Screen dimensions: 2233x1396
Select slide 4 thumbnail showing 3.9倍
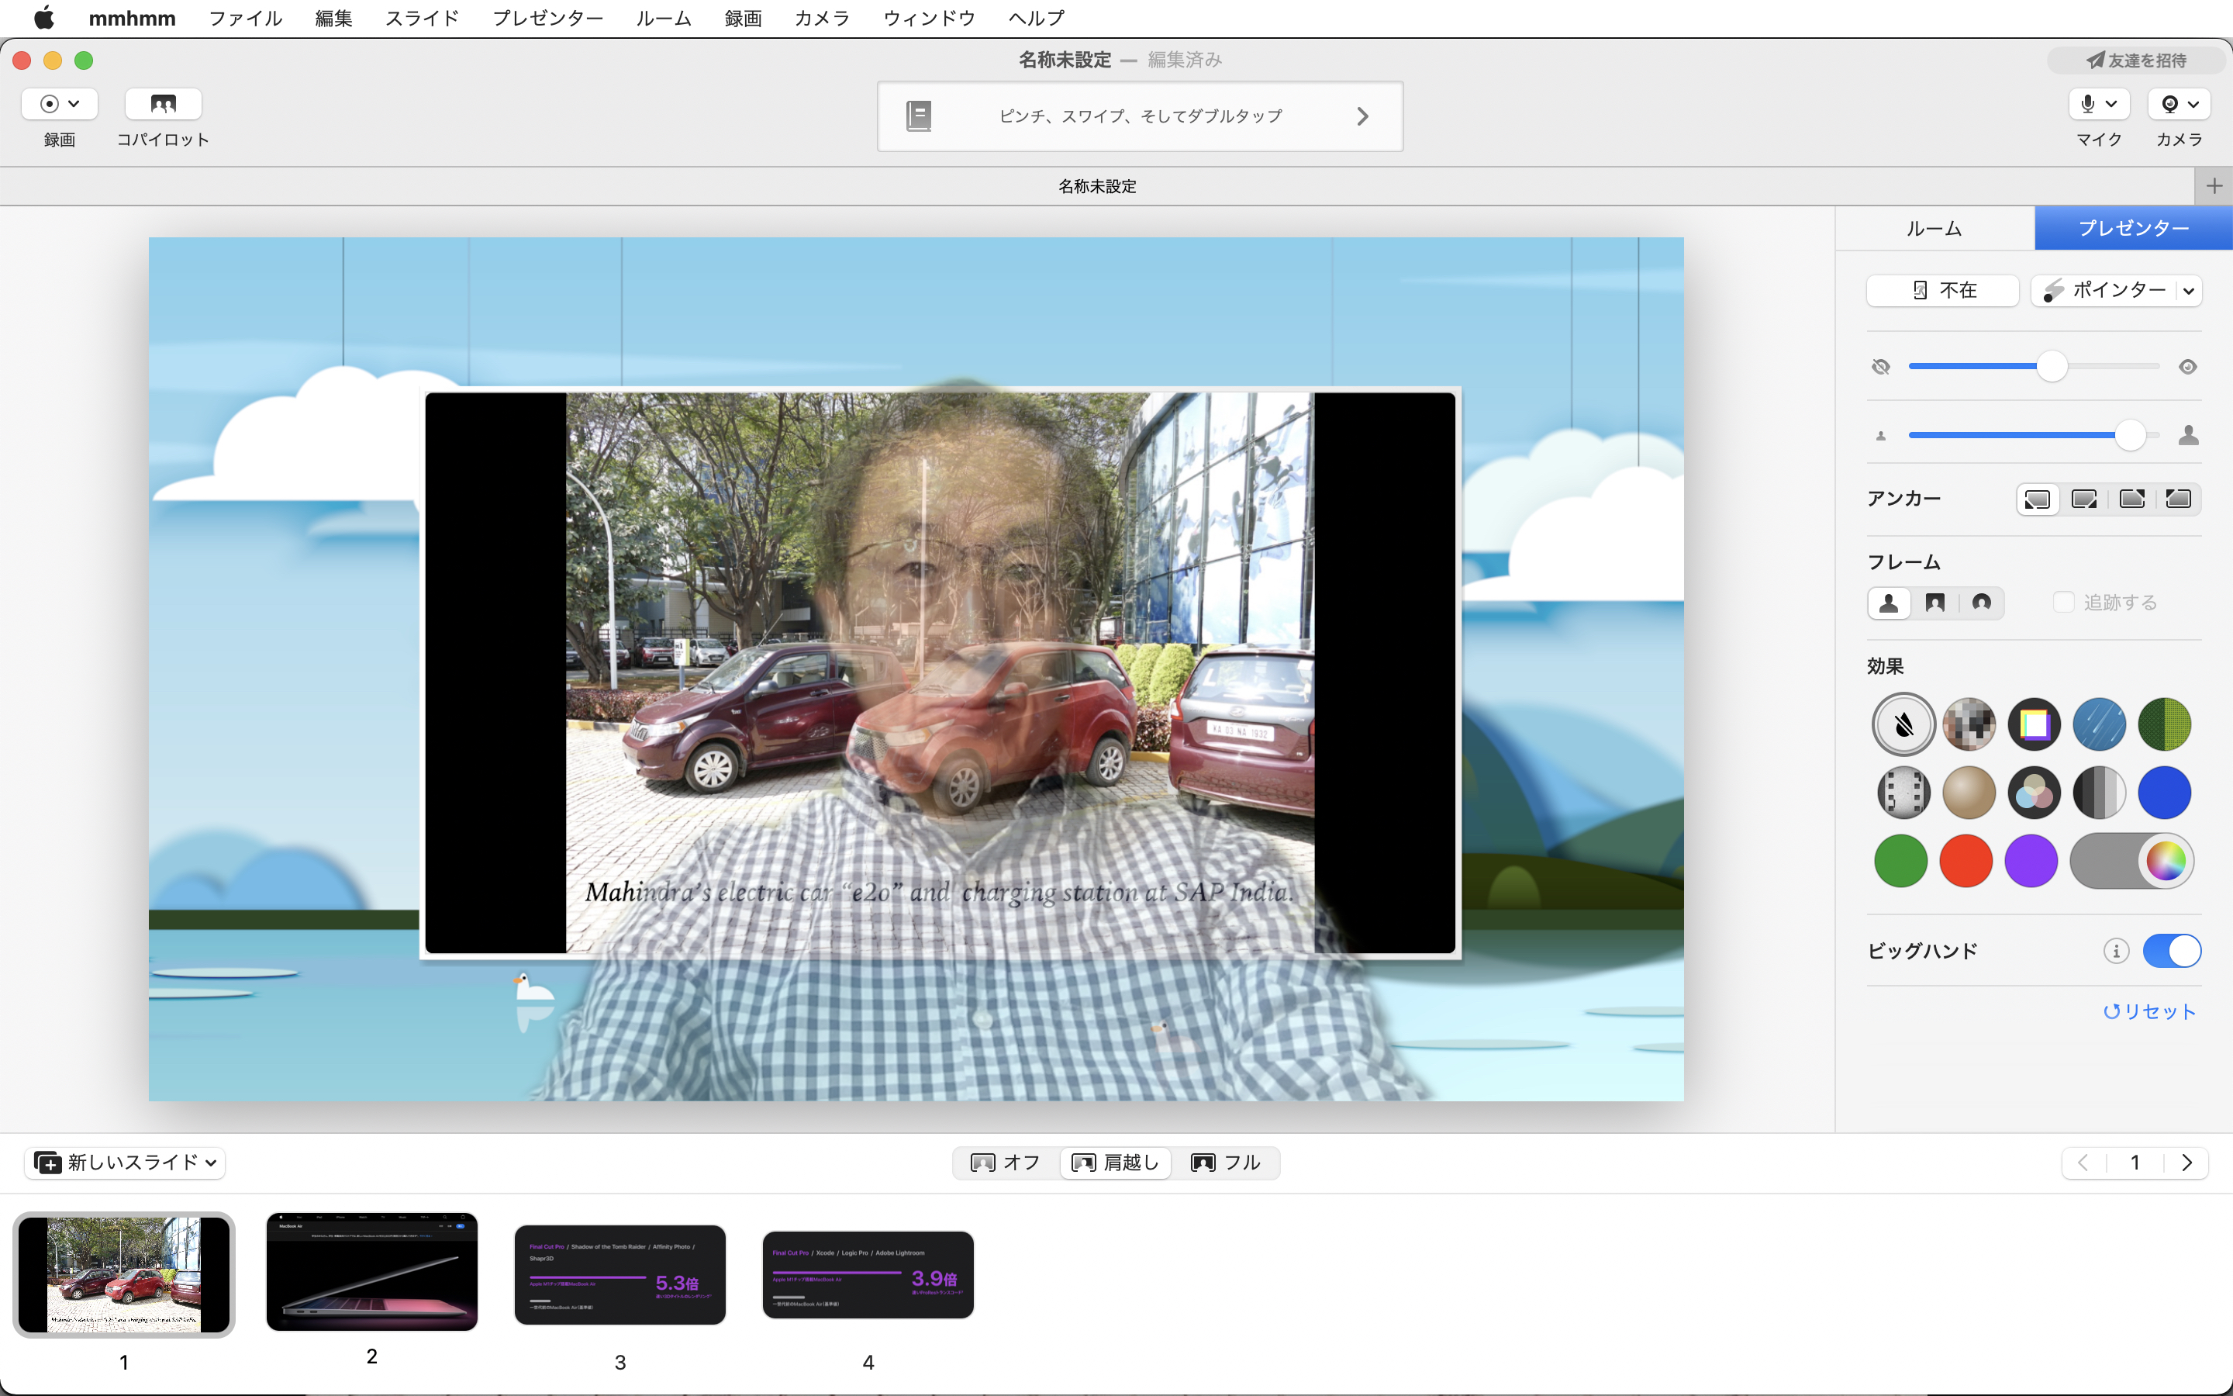868,1275
